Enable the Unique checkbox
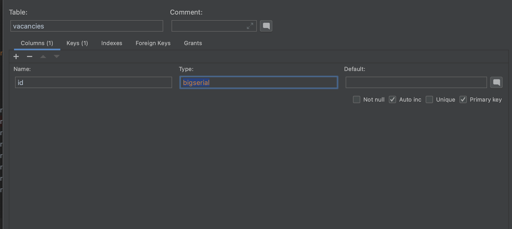Viewport: 512px width, 229px height. pyautogui.click(x=429, y=100)
